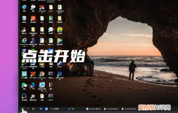Select the QQ音乐 desktop shortcut
This screenshot has height=113, width=178.
60,30
